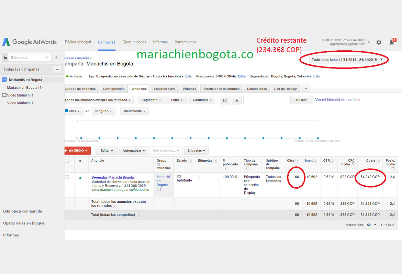Open the Automatizar dropdown
Screen dimensions: 402x274
[x=134, y=151]
